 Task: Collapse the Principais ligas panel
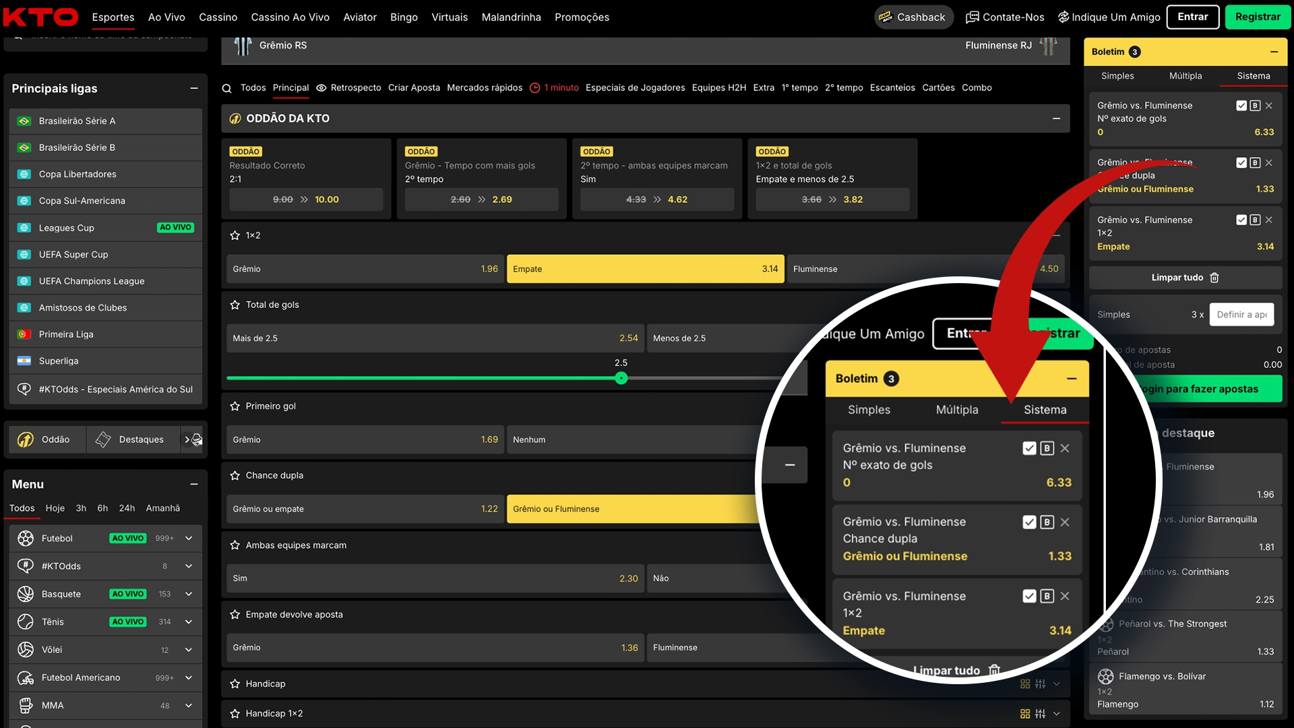click(194, 88)
